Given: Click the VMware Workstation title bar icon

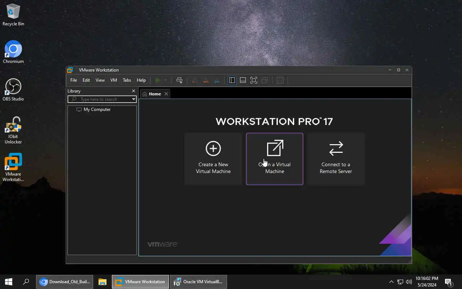Looking at the screenshot, I should coord(70,70).
